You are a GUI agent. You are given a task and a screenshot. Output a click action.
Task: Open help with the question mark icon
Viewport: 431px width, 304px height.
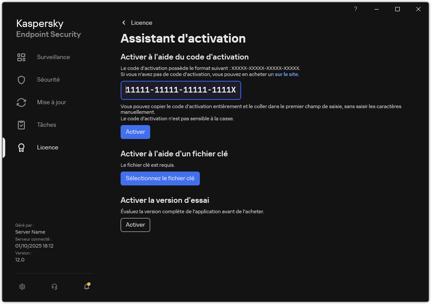point(355,9)
